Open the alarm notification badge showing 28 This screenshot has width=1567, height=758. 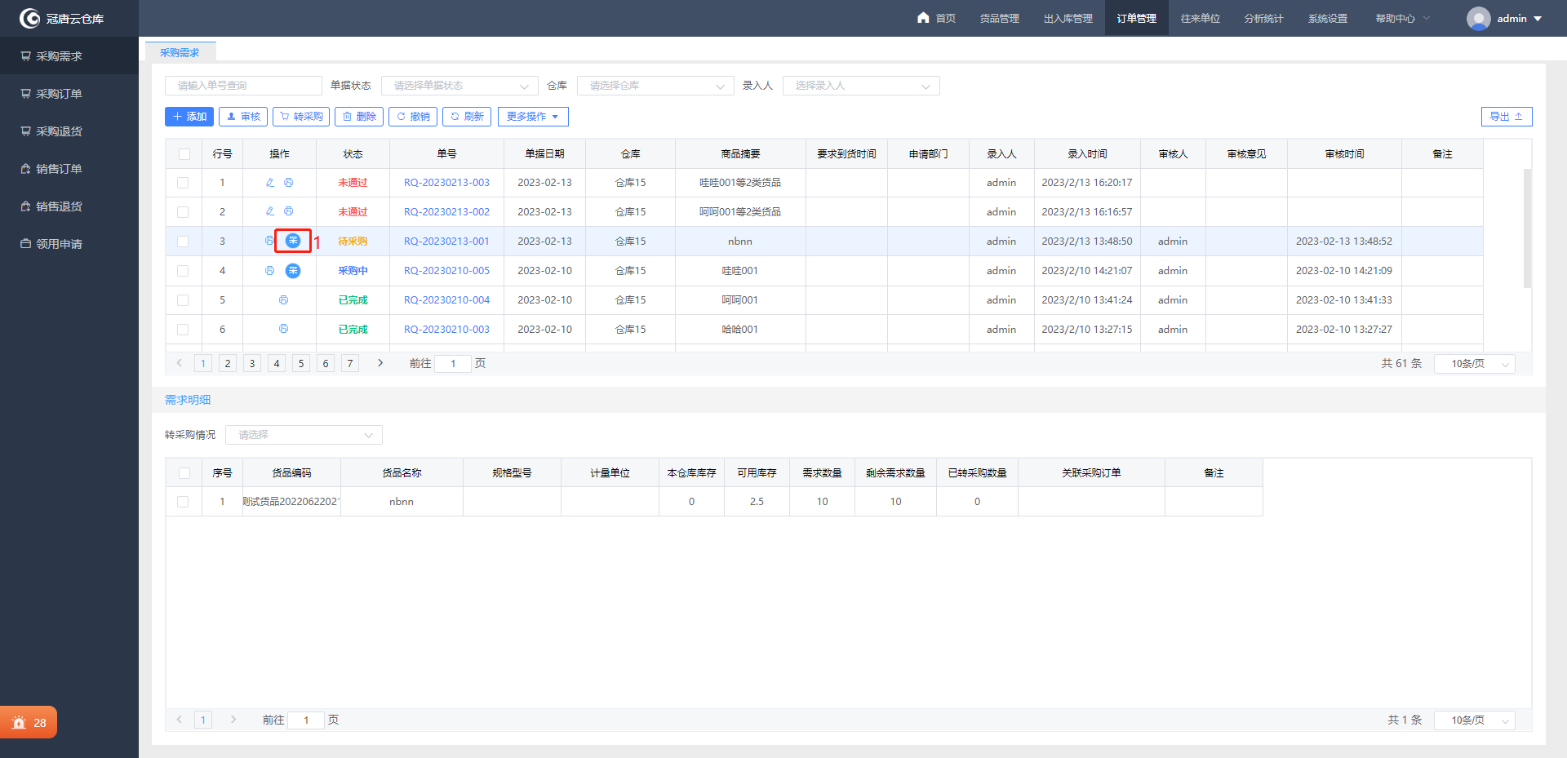[x=29, y=722]
